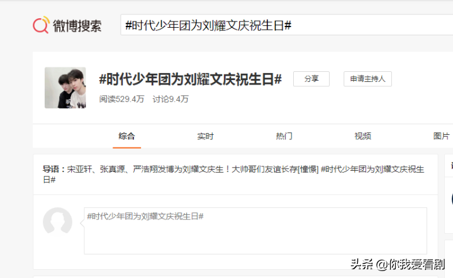Click the Weibo search logo icon

pos(41,25)
